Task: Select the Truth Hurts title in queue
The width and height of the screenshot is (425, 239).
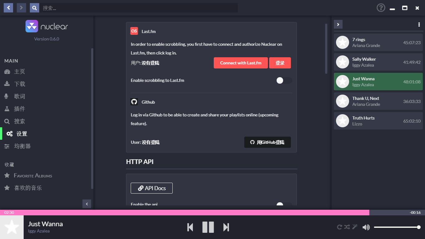Action: point(363,118)
